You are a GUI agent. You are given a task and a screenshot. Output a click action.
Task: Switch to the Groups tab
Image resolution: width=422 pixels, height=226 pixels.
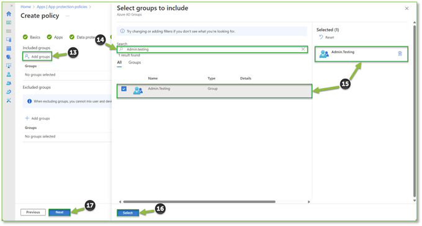pos(135,63)
